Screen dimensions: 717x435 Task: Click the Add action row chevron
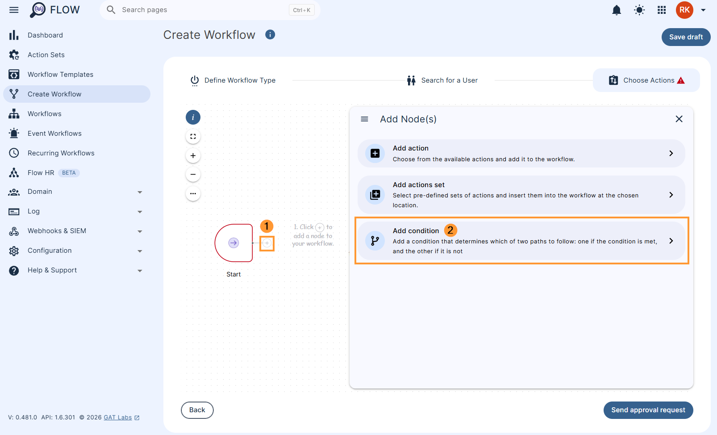[x=671, y=154]
